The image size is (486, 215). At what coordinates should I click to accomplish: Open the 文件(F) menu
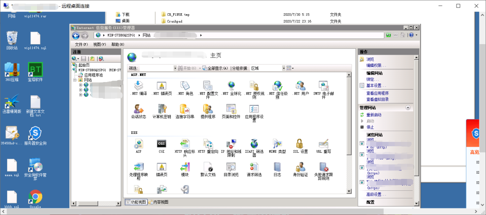pyautogui.click(x=81, y=44)
